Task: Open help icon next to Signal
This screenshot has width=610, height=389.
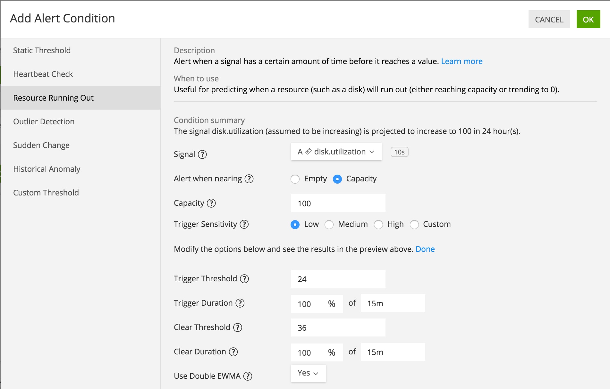Action: [202, 154]
